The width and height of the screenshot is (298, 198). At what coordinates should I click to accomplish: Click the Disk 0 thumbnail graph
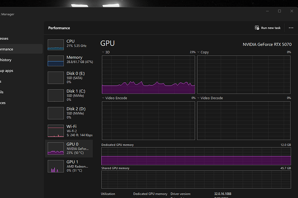tap(56, 78)
